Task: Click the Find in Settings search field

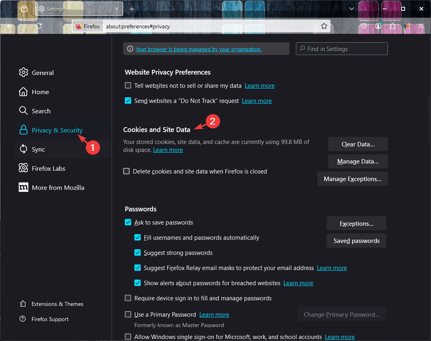Action: pos(342,49)
